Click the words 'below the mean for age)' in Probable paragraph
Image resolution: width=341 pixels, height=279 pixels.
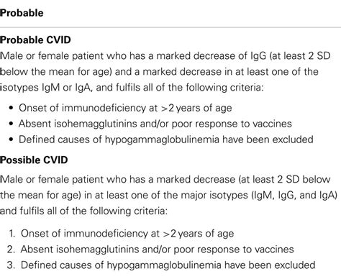(56, 72)
